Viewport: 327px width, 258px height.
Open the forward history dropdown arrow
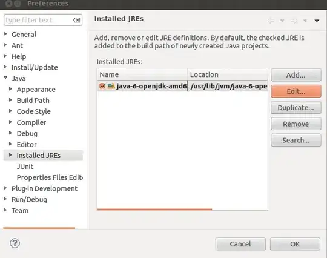click(305, 21)
